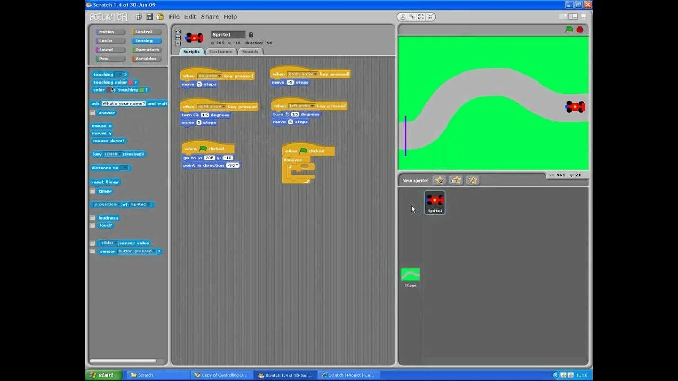Image resolution: width=678 pixels, height=381 pixels.
Task: Choose new sprite from file
Action: [456, 180]
